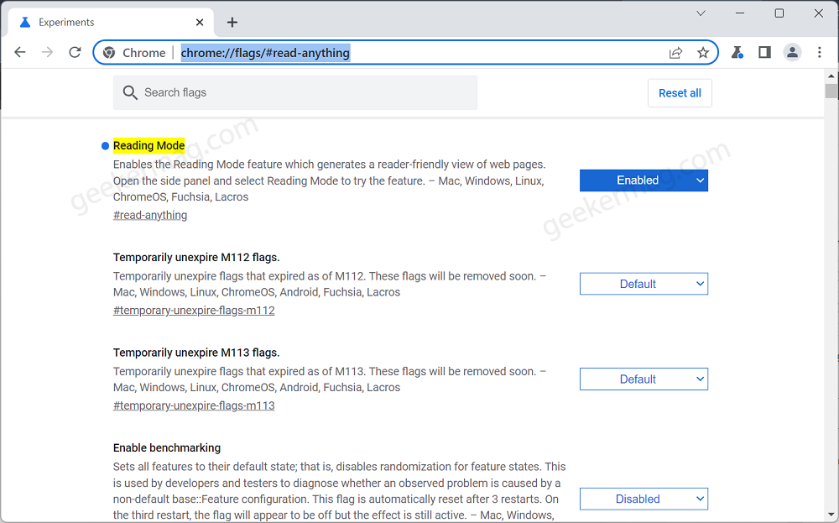Open the M112 flags Default dropdown
This screenshot has width=839, height=523.
[644, 284]
